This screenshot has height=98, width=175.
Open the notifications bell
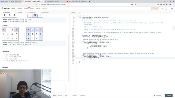point(162,8)
